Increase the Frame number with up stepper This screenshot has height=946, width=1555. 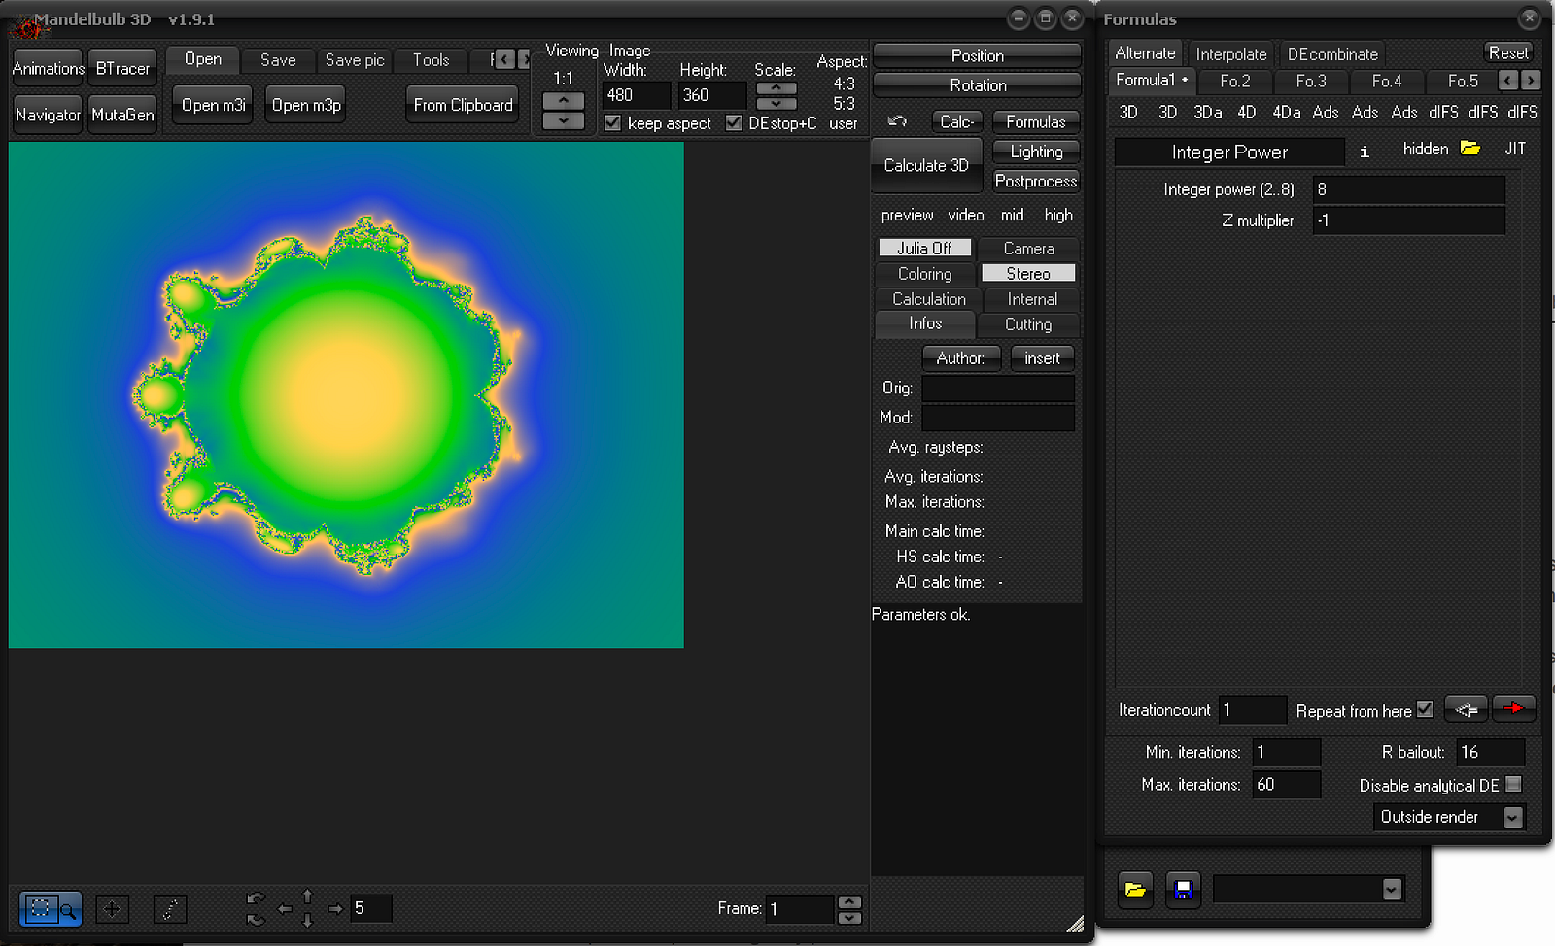pyautogui.click(x=849, y=901)
